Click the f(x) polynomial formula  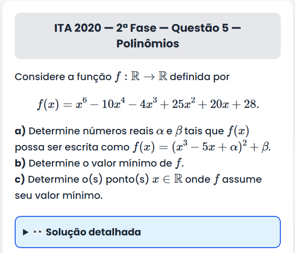click(x=147, y=104)
